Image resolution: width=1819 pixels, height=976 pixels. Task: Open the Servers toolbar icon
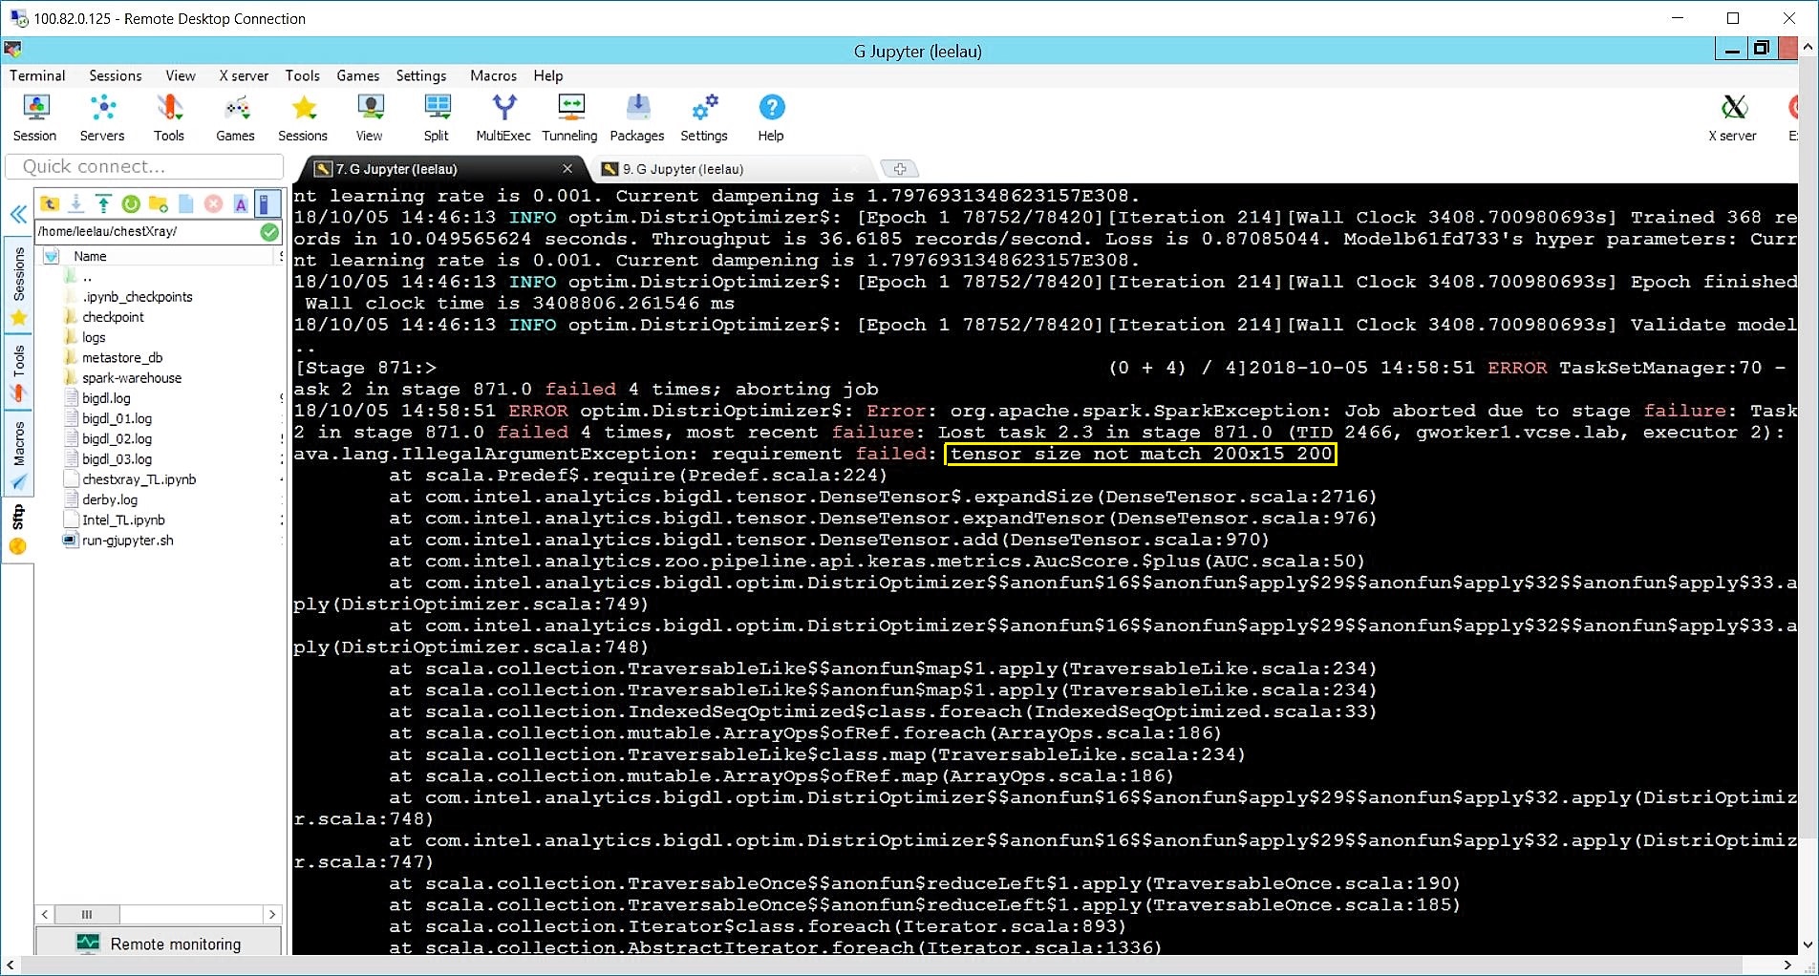click(x=102, y=118)
